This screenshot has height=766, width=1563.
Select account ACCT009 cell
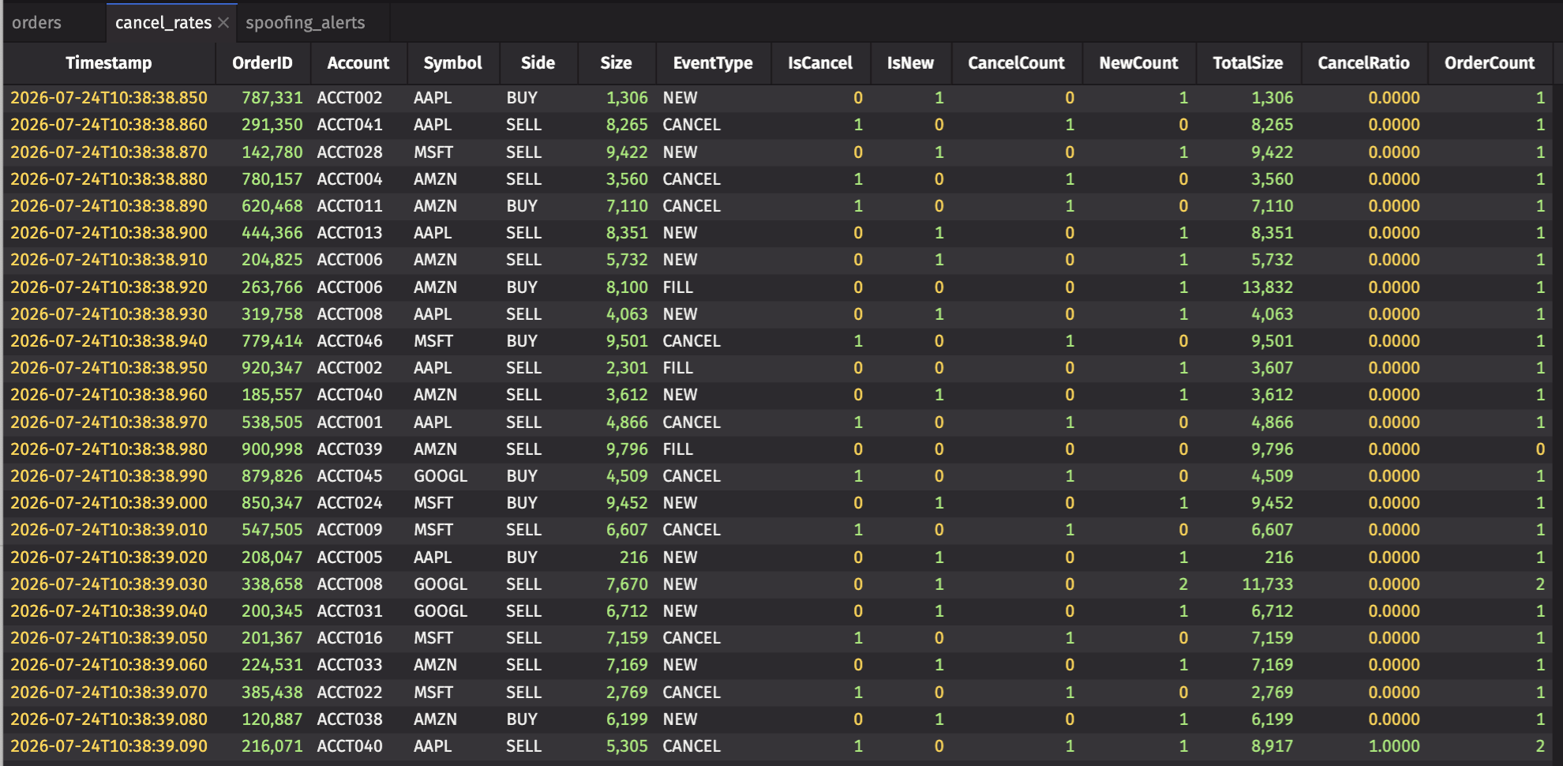point(358,530)
